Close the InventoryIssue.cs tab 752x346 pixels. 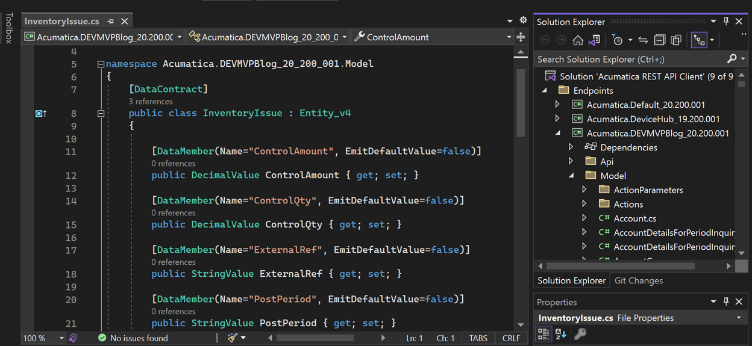(124, 21)
